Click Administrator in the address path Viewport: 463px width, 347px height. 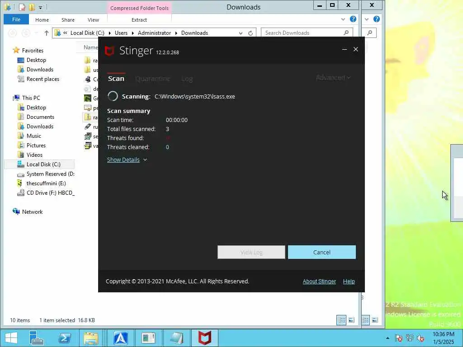click(154, 33)
